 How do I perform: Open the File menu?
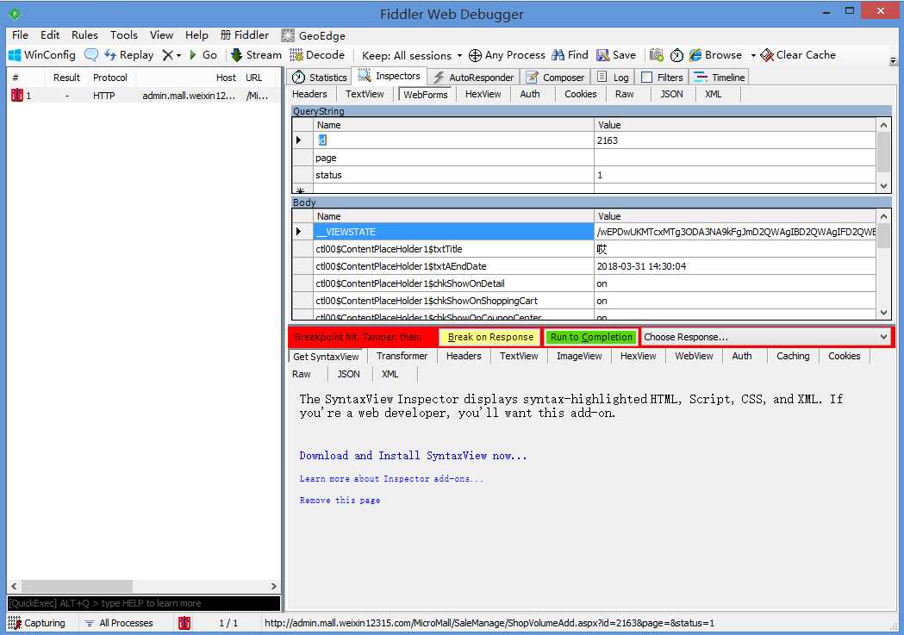pyautogui.click(x=20, y=35)
